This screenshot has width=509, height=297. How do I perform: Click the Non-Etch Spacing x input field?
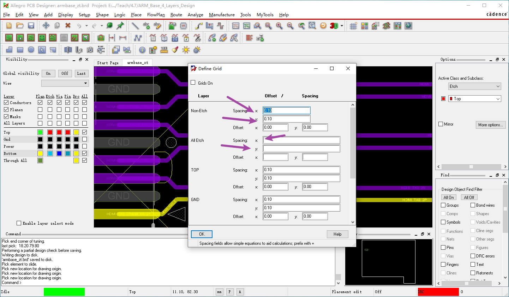[x=287, y=110]
